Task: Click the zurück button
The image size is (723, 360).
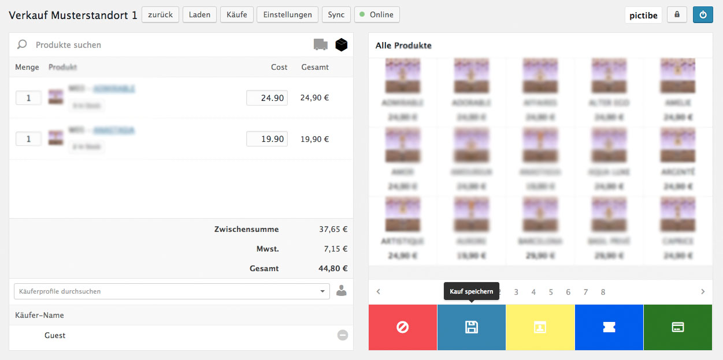Action: point(160,15)
